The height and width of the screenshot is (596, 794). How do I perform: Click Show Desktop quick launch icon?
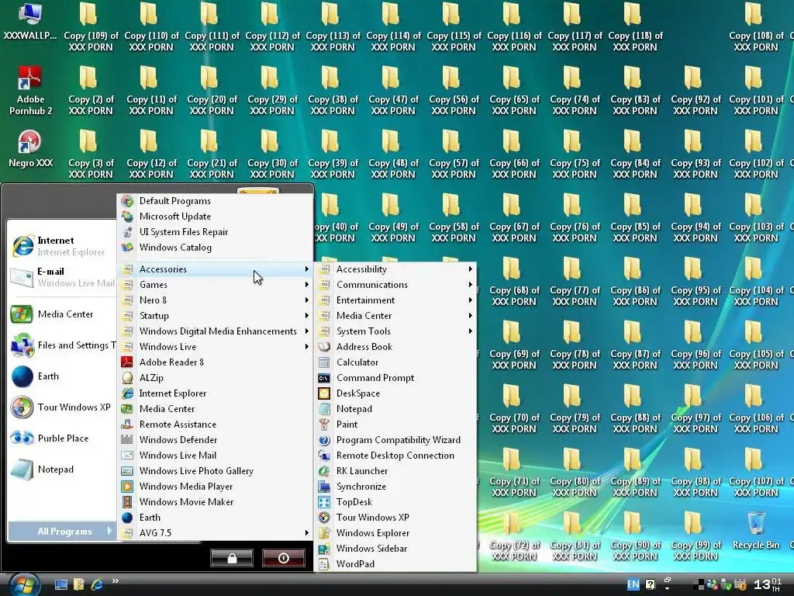click(61, 585)
